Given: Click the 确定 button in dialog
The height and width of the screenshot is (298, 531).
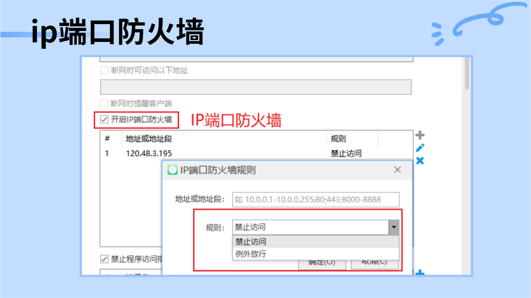Looking at the screenshot, I should coord(322,263).
